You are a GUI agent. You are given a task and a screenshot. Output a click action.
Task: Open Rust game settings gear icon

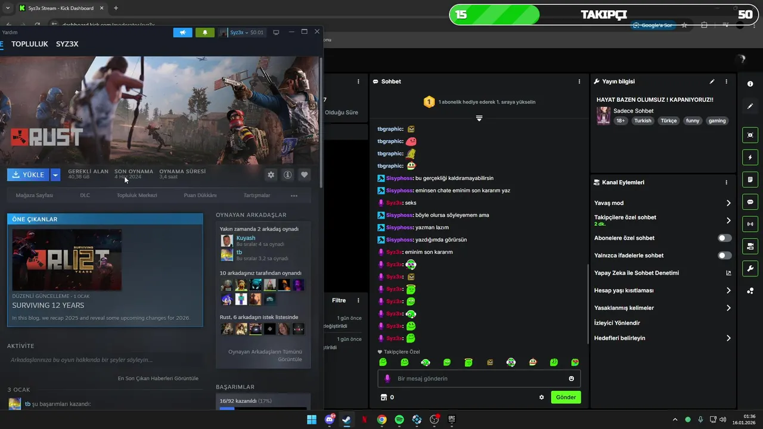point(271,175)
